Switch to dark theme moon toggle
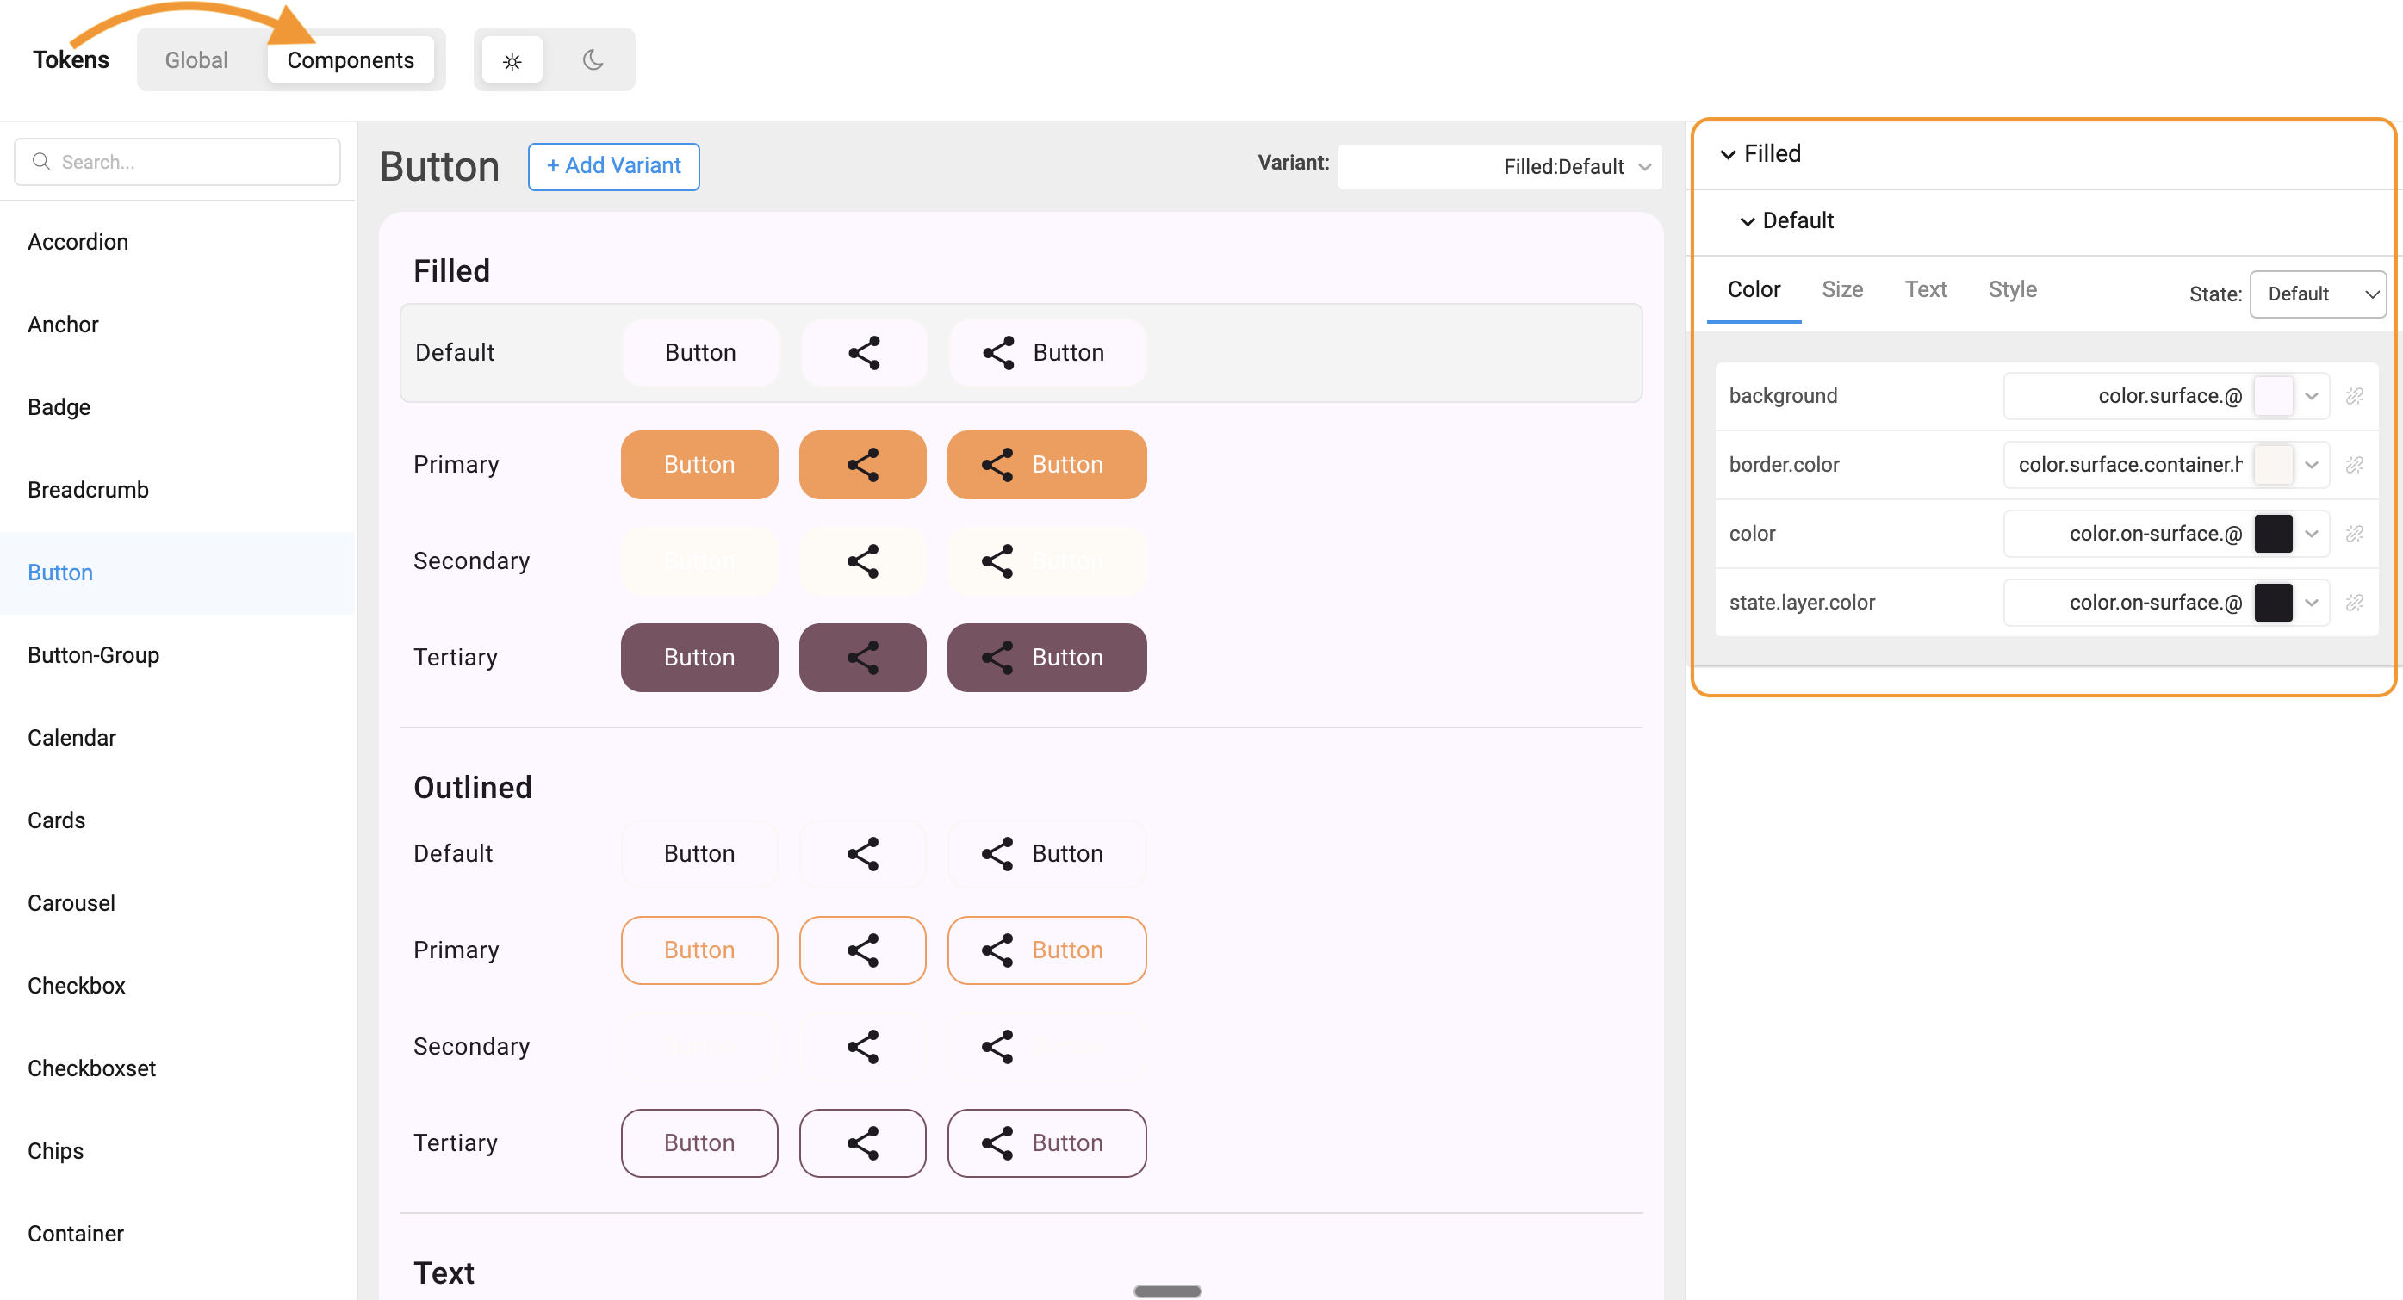2403x1300 pixels. (x=593, y=60)
